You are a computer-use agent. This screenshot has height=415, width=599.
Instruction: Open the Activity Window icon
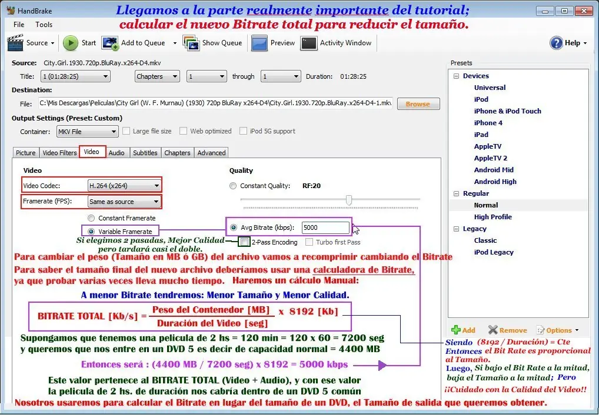click(308, 43)
